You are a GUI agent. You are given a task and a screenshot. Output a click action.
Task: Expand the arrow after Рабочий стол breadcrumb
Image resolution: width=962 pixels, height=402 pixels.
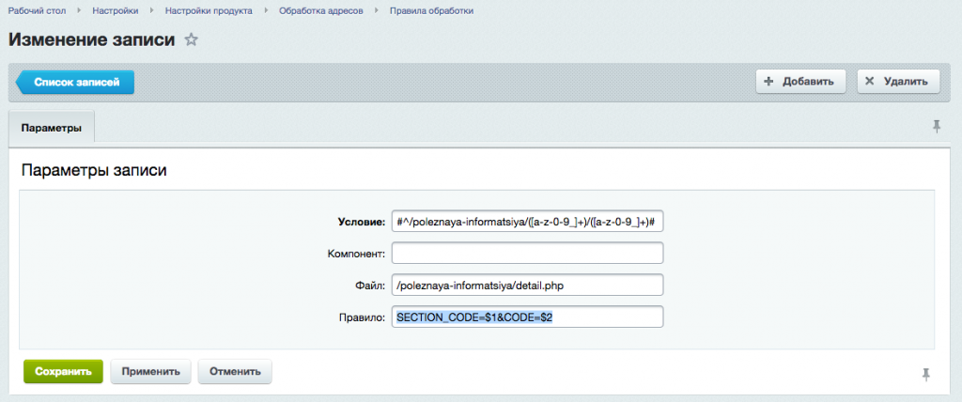pyautogui.click(x=79, y=10)
